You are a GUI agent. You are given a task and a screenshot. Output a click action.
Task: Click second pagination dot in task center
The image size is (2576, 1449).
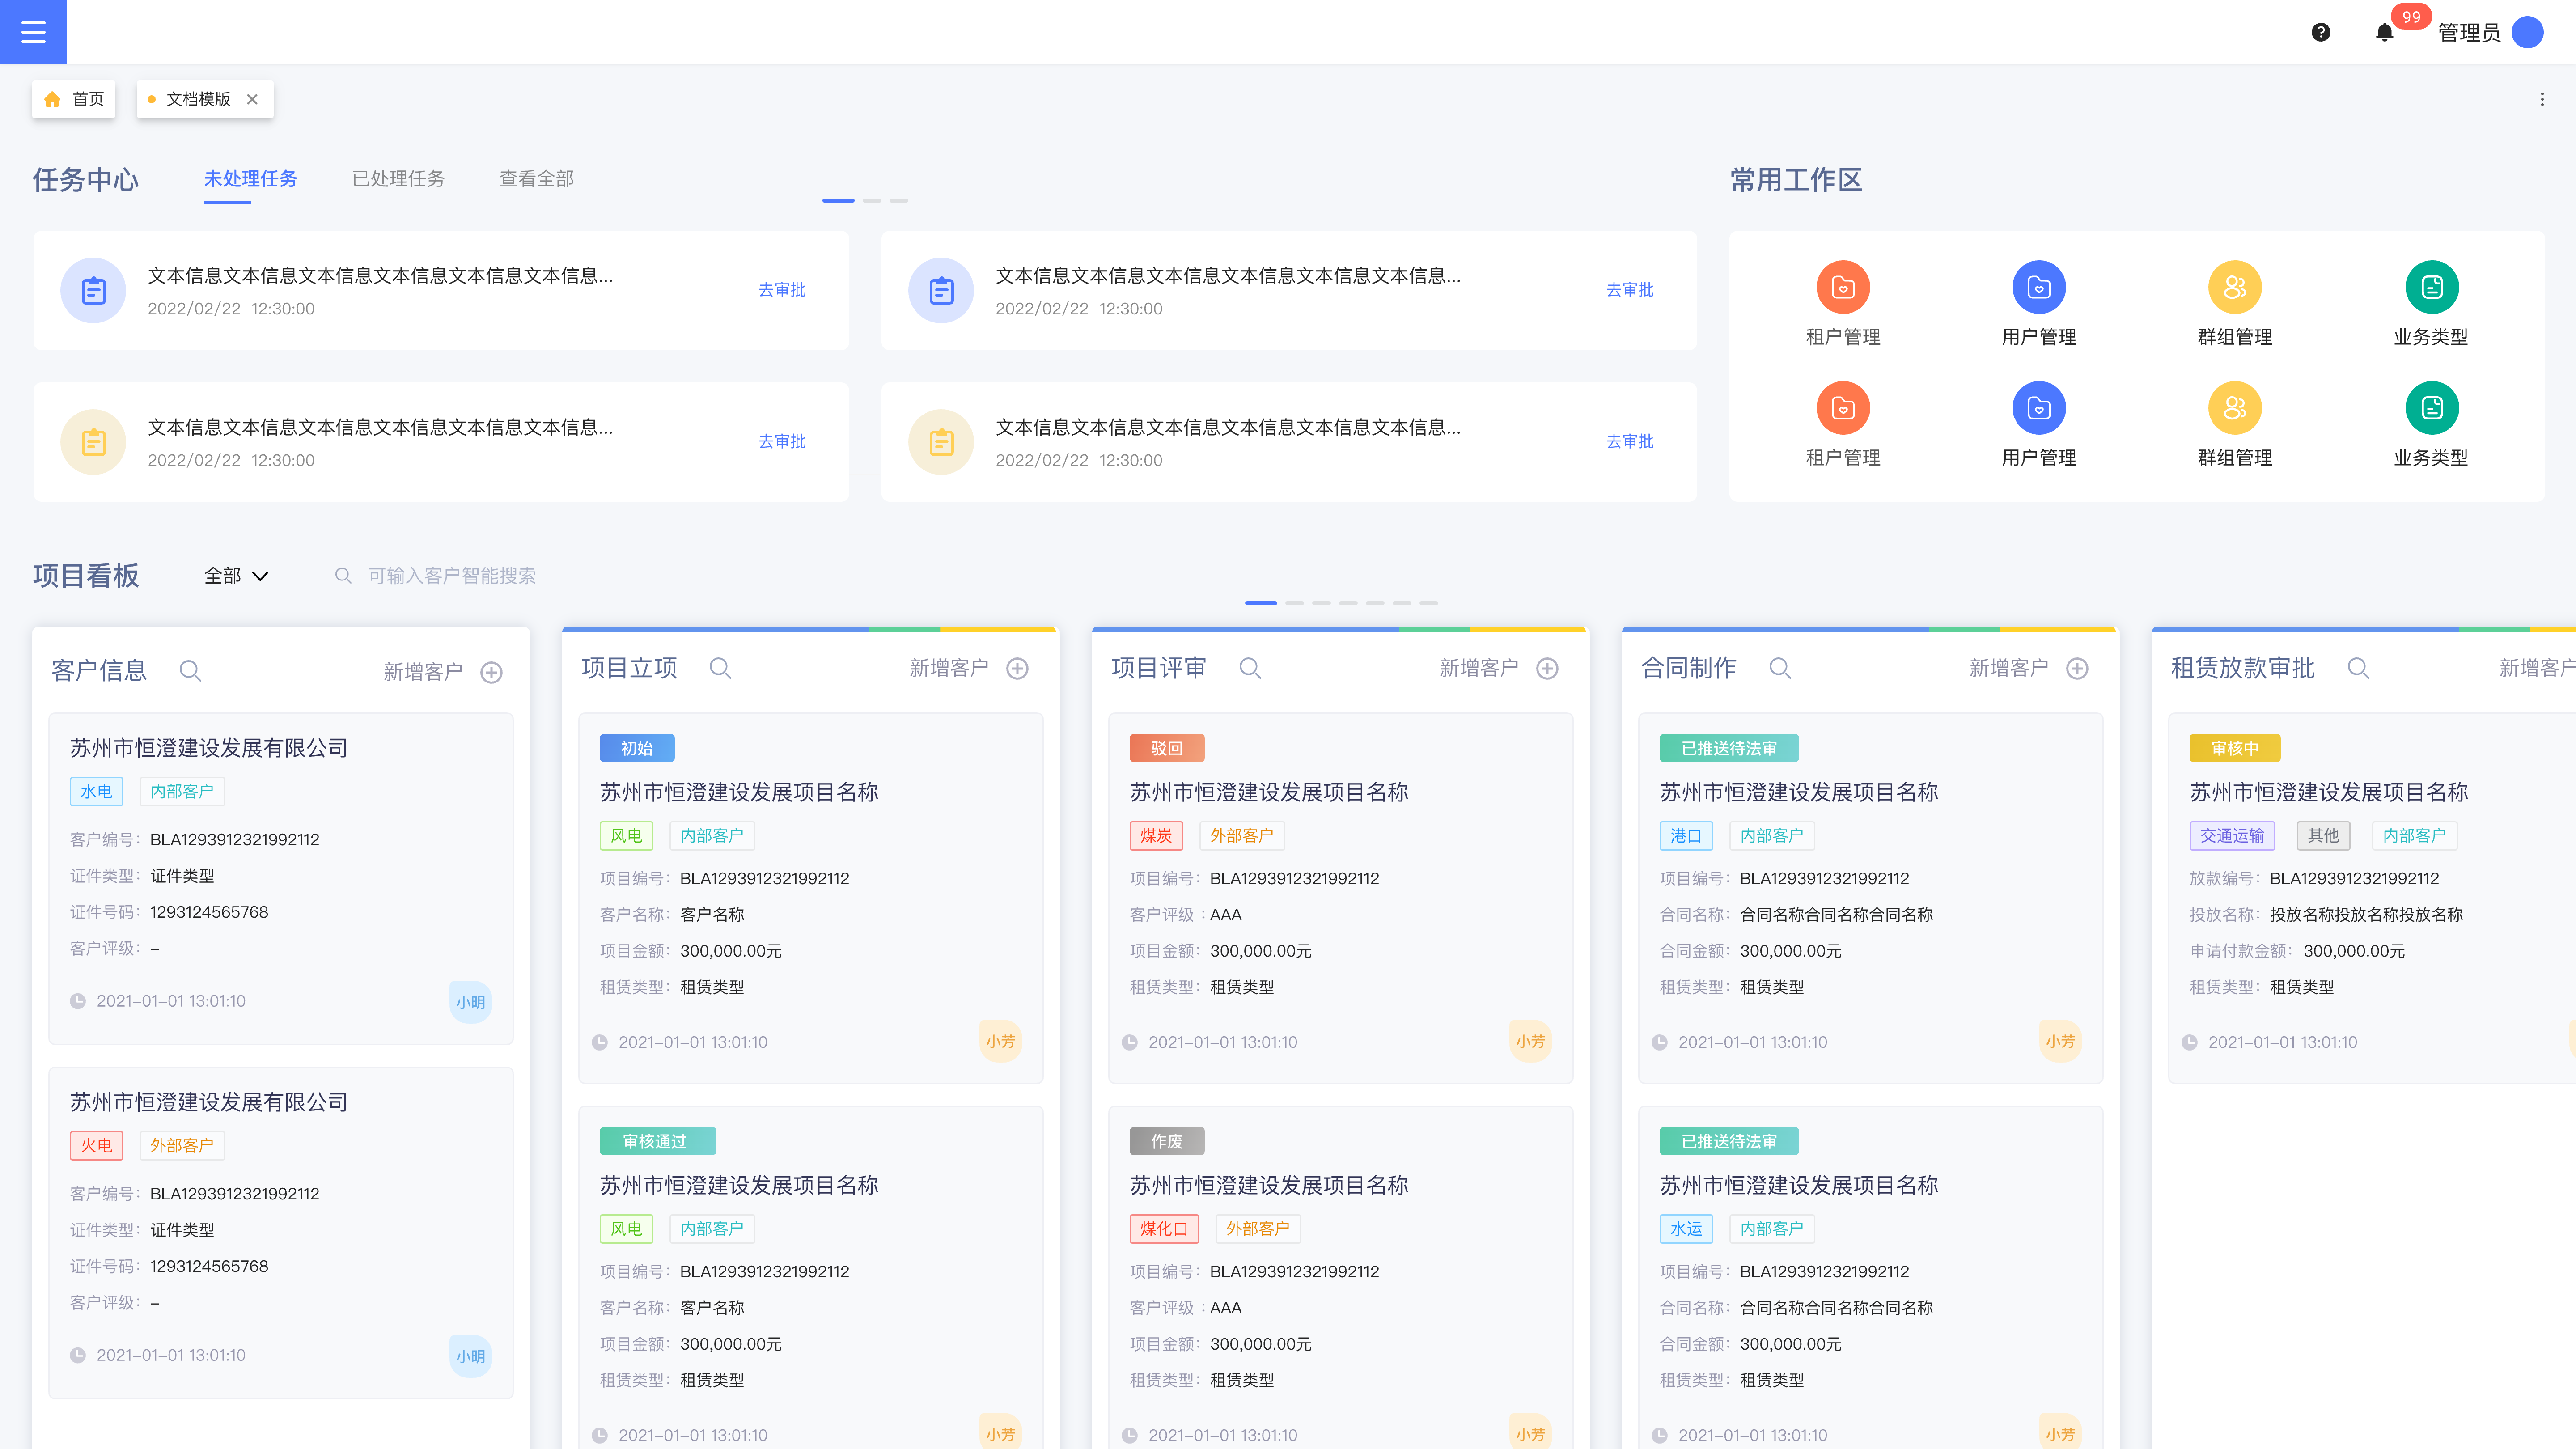pyautogui.click(x=872, y=201)
